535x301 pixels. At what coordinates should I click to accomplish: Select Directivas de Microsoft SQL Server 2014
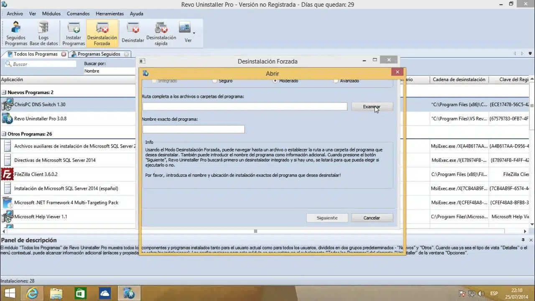click(55, 161)
